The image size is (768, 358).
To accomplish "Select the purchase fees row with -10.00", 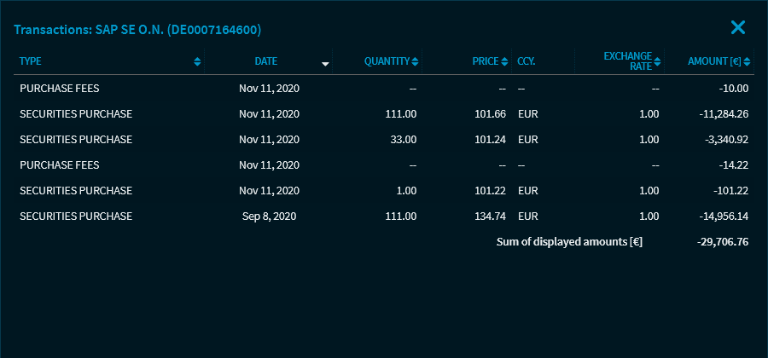I will pyautogui.click(x=60, y=88).
